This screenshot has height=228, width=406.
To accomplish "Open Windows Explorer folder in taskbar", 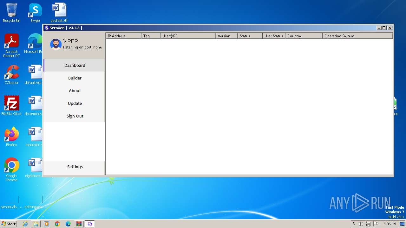I will pyautogui.click(x=36, y=224).
